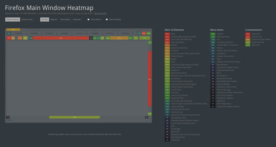Select the (Untitled) tab showing a close X

[x=80, y=33]
